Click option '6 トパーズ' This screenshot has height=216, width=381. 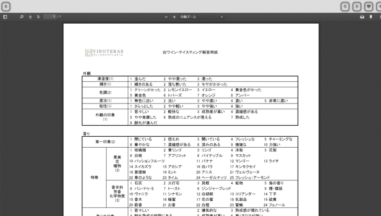coord(172,95)
